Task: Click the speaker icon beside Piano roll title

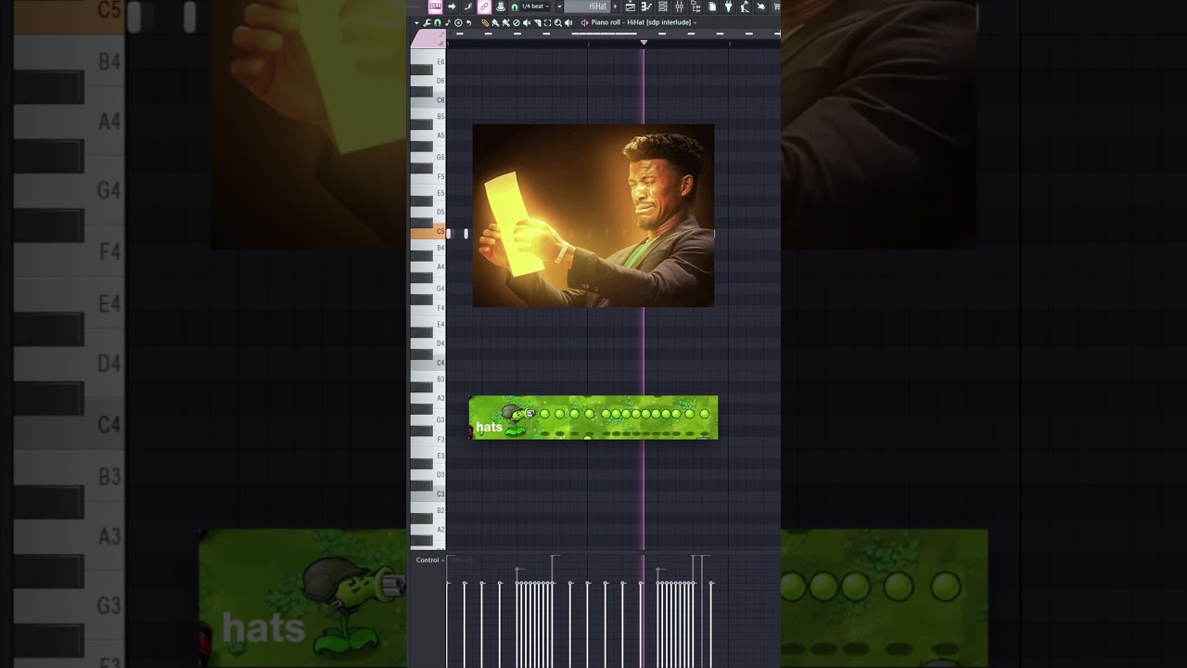Action: pyautogui.click(x=584, y=22)
